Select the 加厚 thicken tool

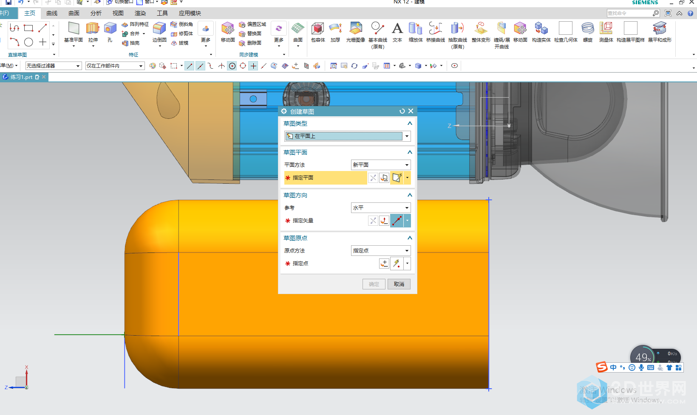(335, 32)
